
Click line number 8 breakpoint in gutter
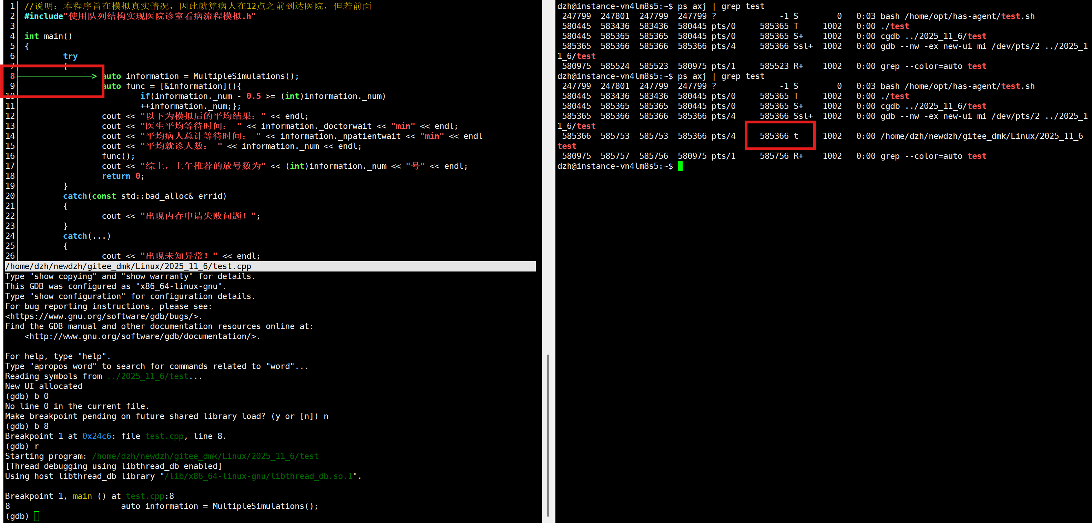point(12,76)
